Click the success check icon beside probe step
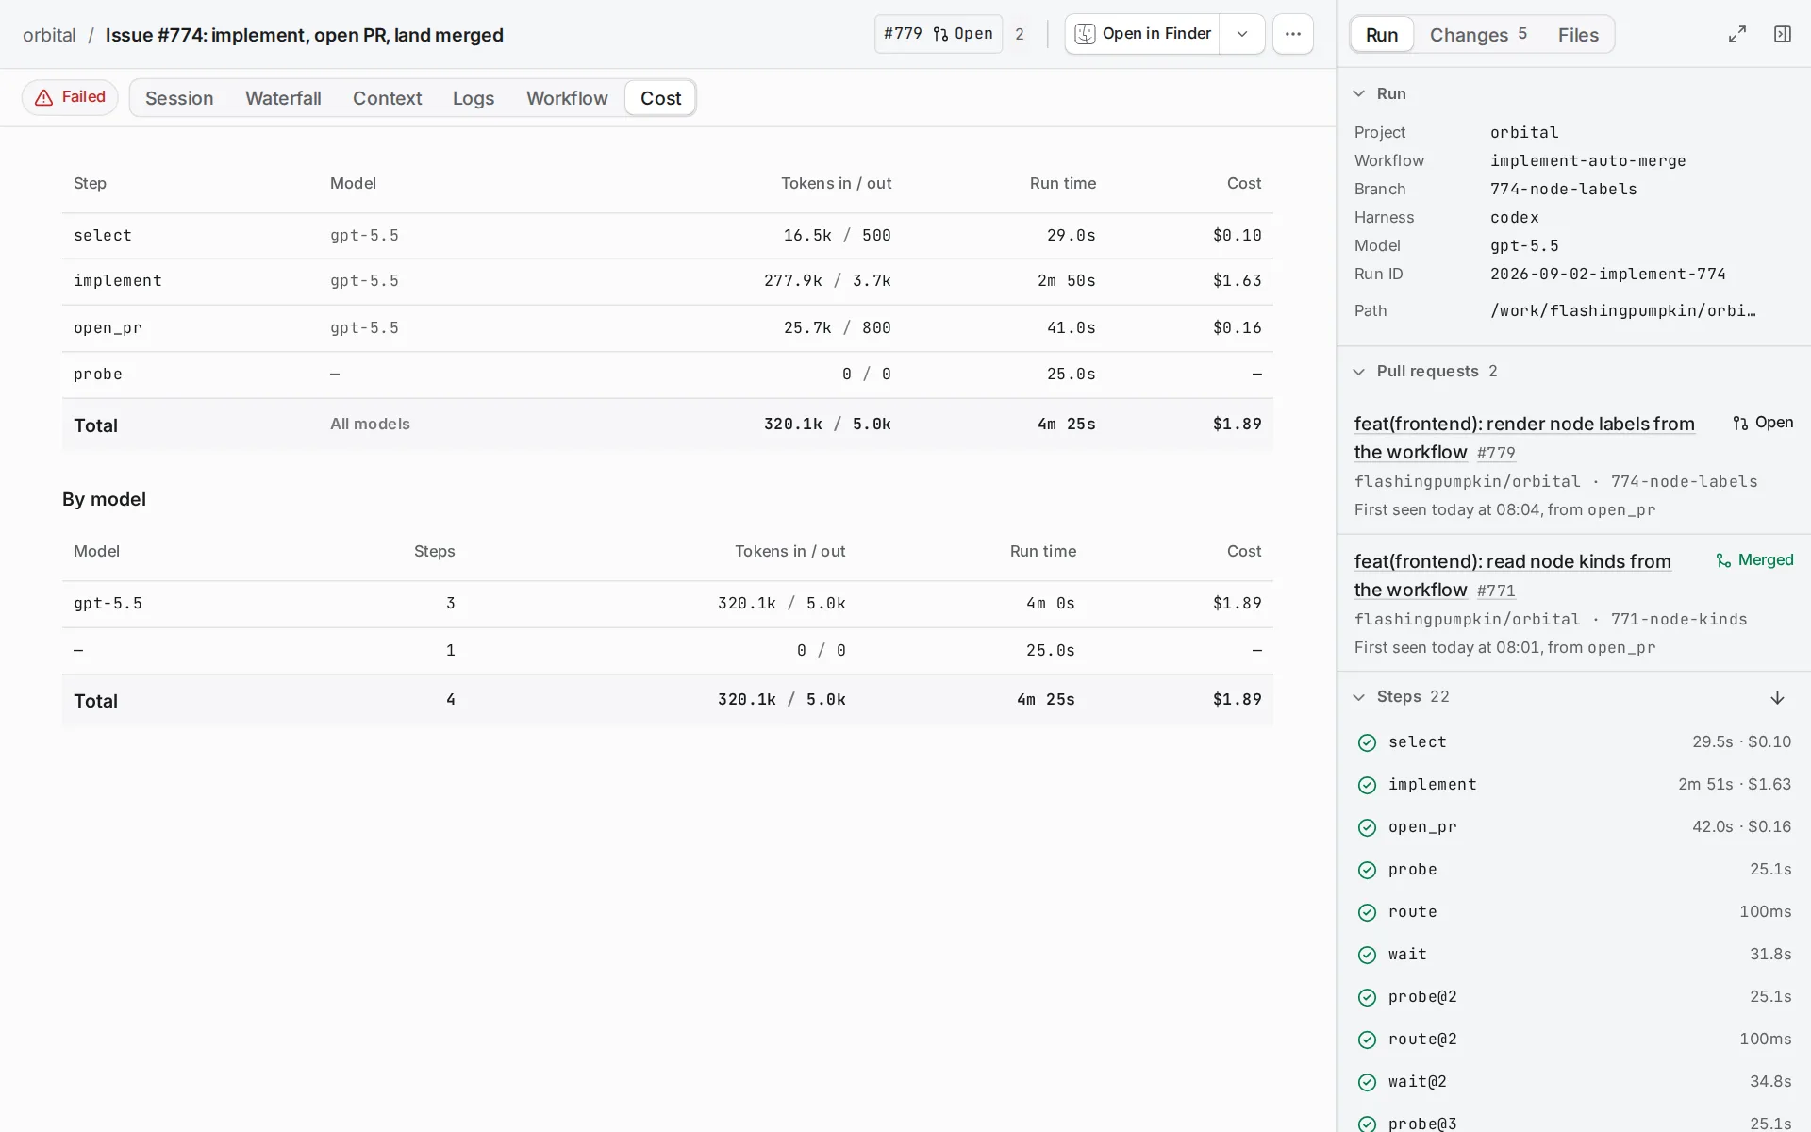This screenshot has height=1132, width=1811. (x=1367, y=871)
